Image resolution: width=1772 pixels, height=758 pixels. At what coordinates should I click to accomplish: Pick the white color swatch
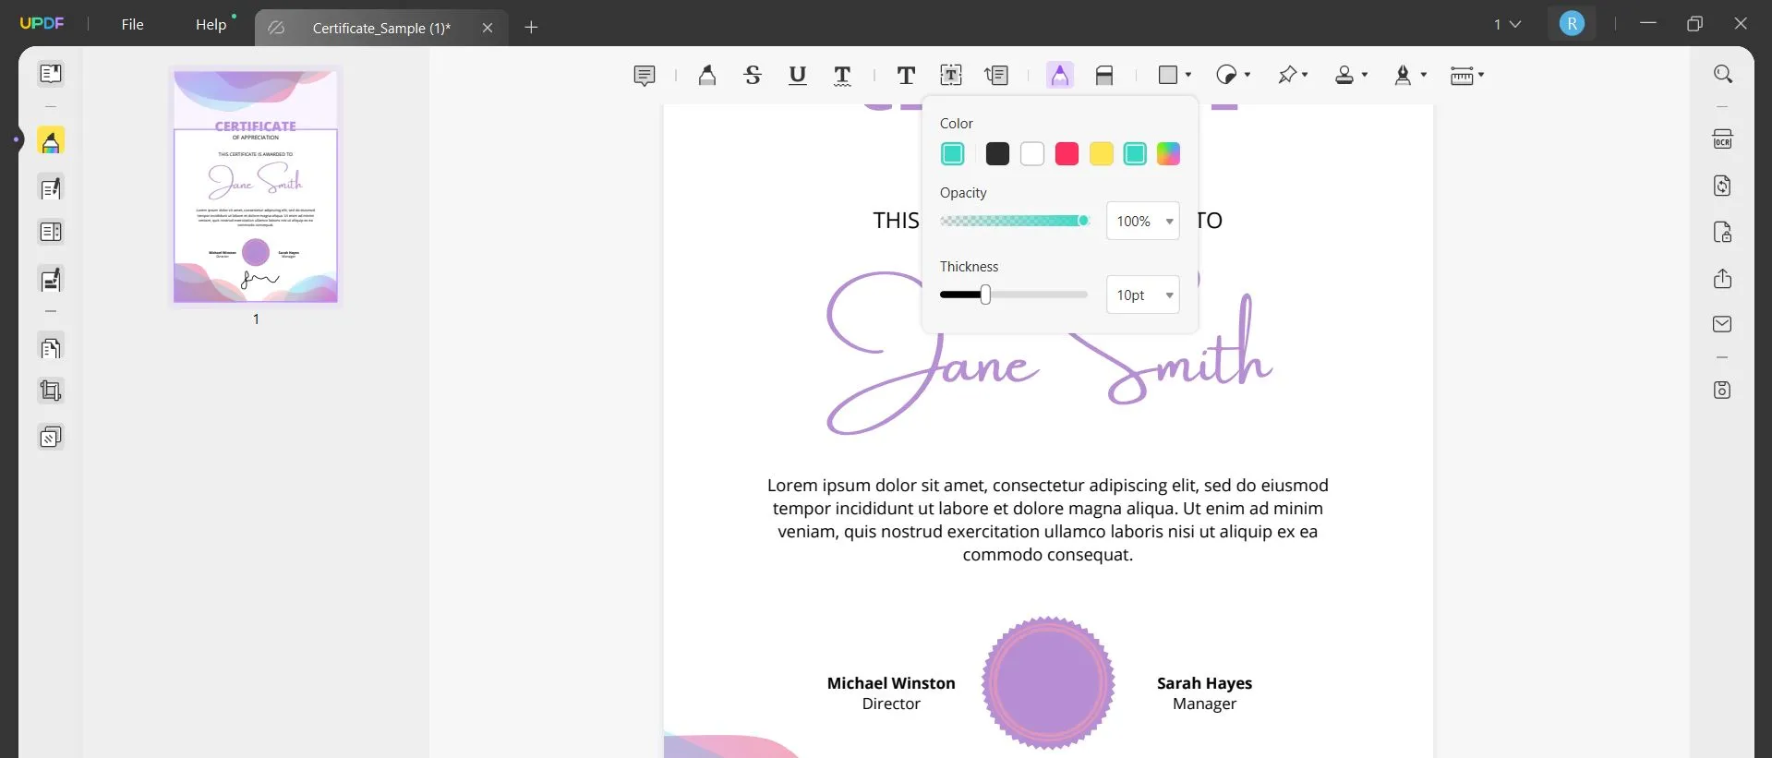click(1032, 154)
